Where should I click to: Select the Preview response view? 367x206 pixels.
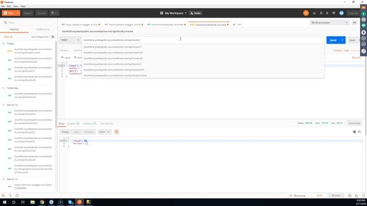(88, 132)
